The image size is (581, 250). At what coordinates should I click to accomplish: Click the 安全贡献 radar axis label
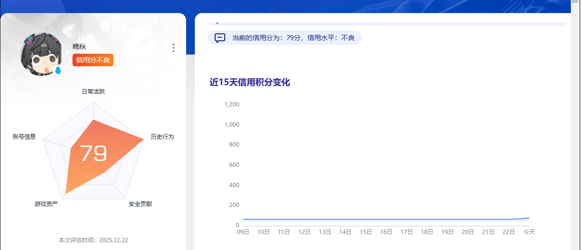tap(140, 204)
